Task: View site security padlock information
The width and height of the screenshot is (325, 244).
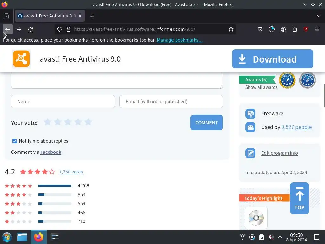Action: coord(69,29)
